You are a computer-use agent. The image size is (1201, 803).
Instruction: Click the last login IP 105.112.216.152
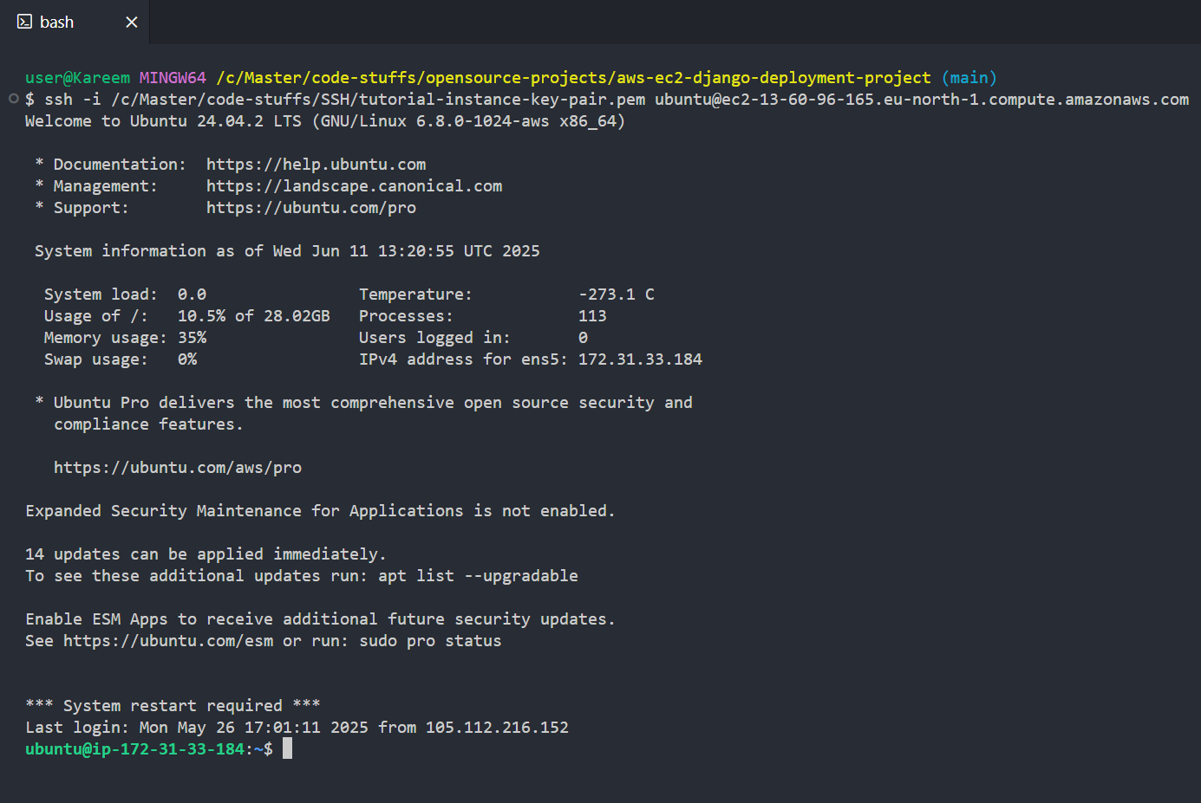[x=497, y=728]
